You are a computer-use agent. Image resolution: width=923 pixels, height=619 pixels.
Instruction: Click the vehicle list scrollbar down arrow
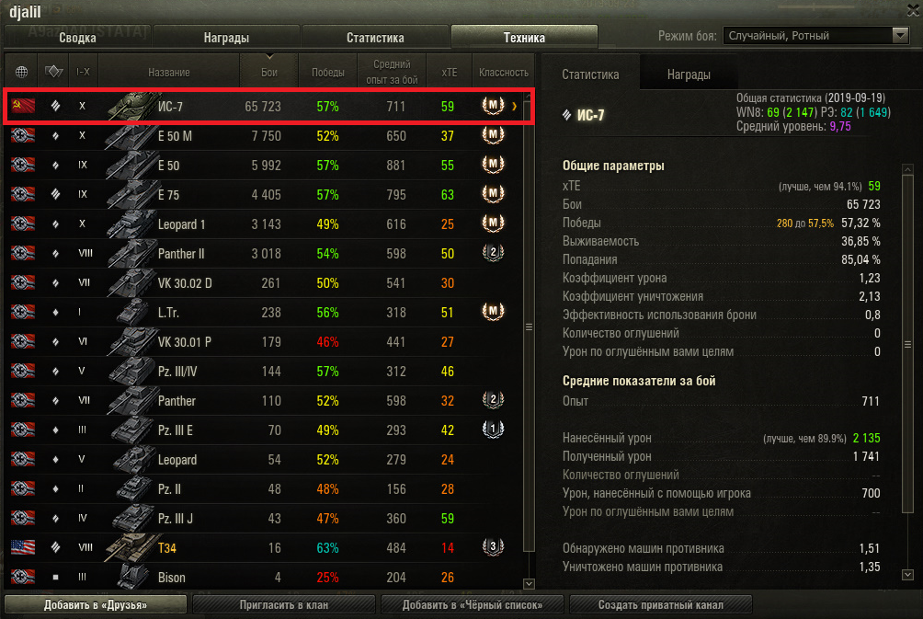(529, 584)
